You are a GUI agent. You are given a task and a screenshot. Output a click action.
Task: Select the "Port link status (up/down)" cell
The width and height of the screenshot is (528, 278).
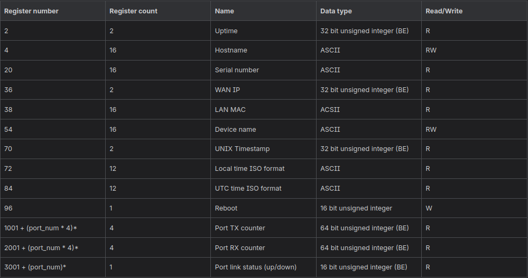tap(255, 267)
